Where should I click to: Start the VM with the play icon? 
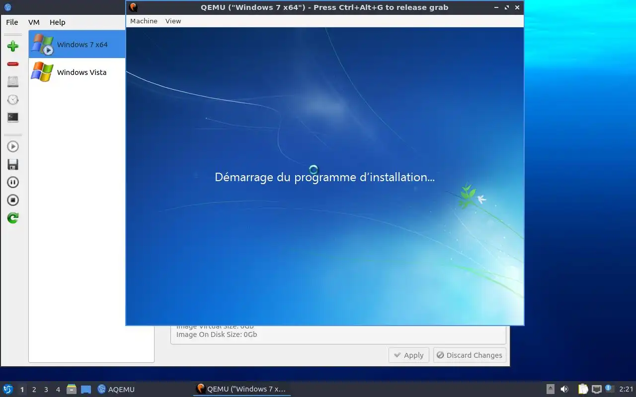pyautogui.click(x=13, y=146)
